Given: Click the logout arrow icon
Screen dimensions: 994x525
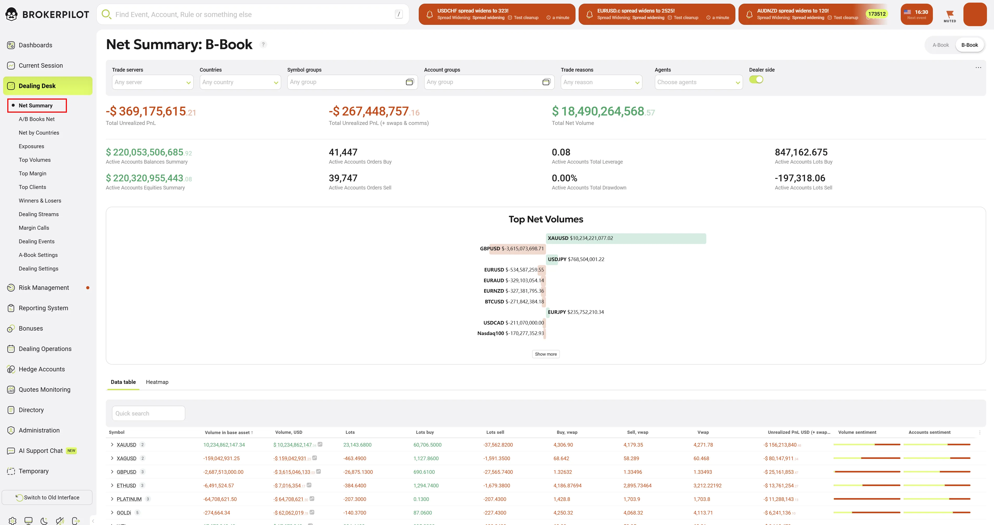Looking at the screenshot, I should pos(76,521).
